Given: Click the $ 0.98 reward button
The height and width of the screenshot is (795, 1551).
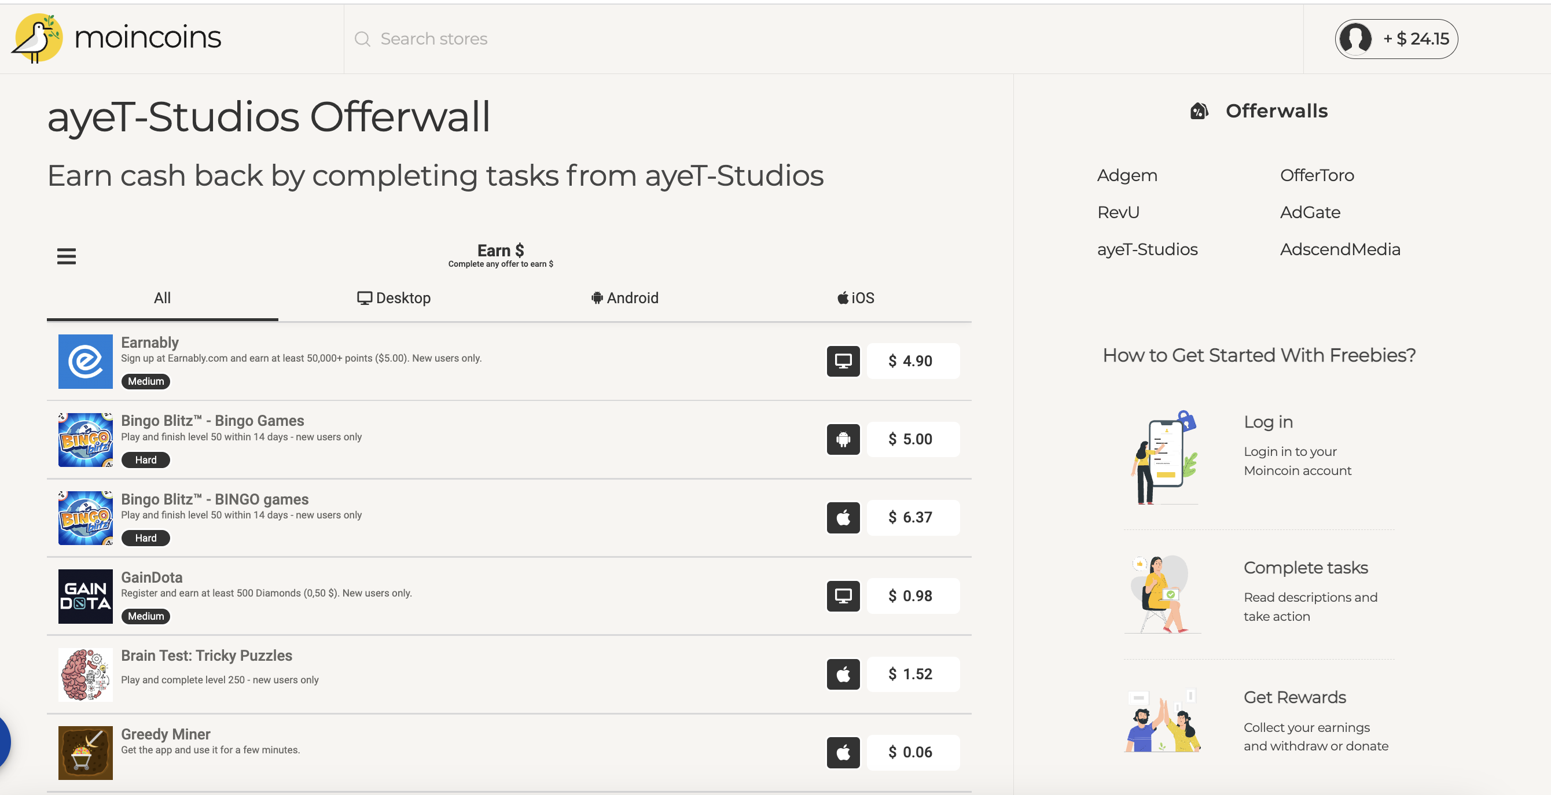Looking at the screenshot, I should pos(913,596).
